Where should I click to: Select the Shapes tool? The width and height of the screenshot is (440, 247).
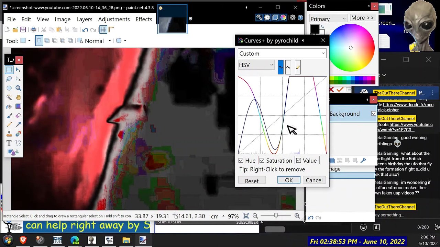[13, 152]
